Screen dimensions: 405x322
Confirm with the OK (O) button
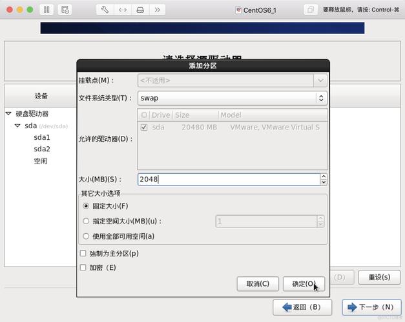(x=304, y=284)
